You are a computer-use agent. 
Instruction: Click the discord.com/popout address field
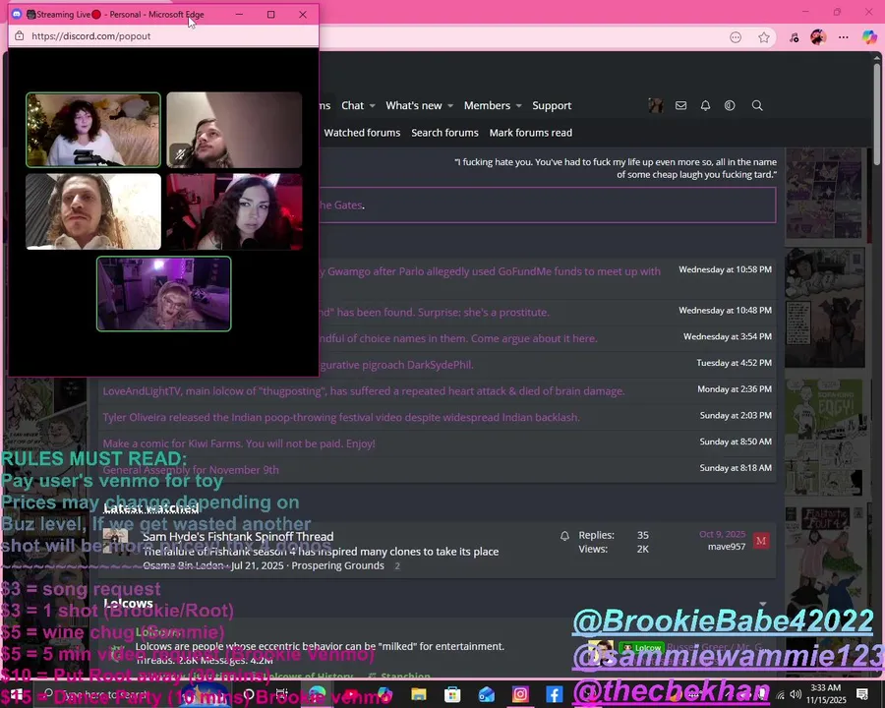[90, 36]
